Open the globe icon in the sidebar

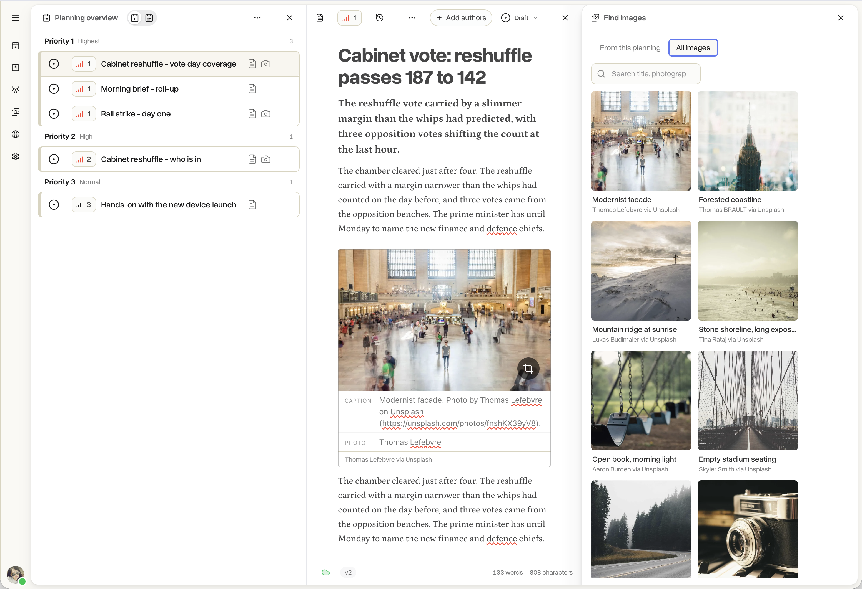pos(16,134)
